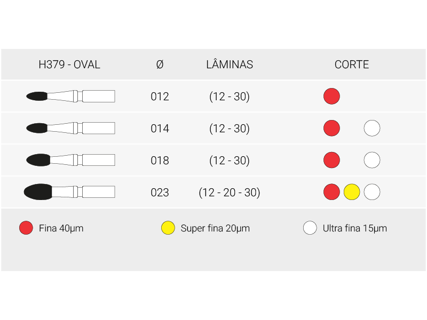Click the LÂMINAS column header
Screen dimensions: 427x320
(230, 64)
